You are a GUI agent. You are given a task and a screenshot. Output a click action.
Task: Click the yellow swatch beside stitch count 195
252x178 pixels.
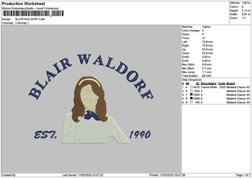(x=191, y=102)
